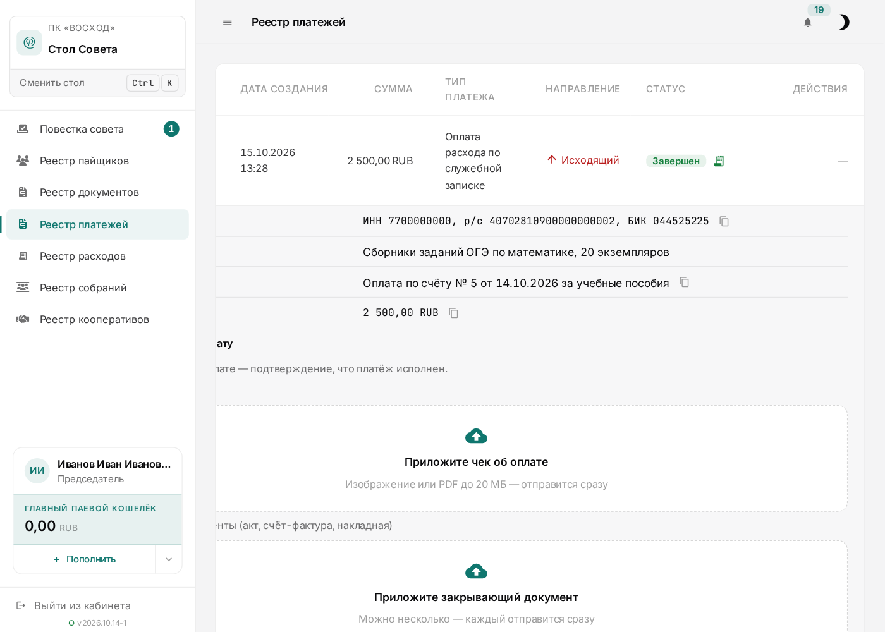Image resolution: width=885 pixels, height=632 pixels.
Task: Open Реестр пайщиков menu item
Action: pos(98,161)
